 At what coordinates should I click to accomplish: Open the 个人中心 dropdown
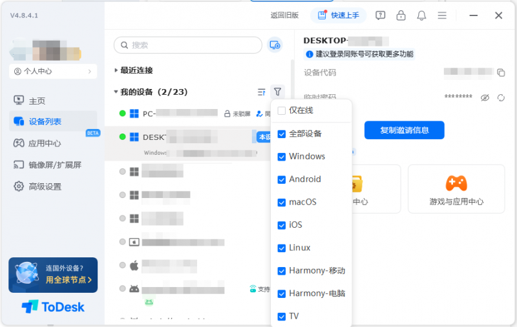[x=53, y=72]
